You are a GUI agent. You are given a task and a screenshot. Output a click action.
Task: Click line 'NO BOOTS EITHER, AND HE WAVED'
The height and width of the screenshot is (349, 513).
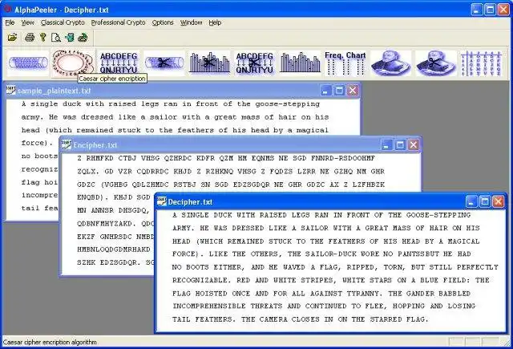pos(335,267)
